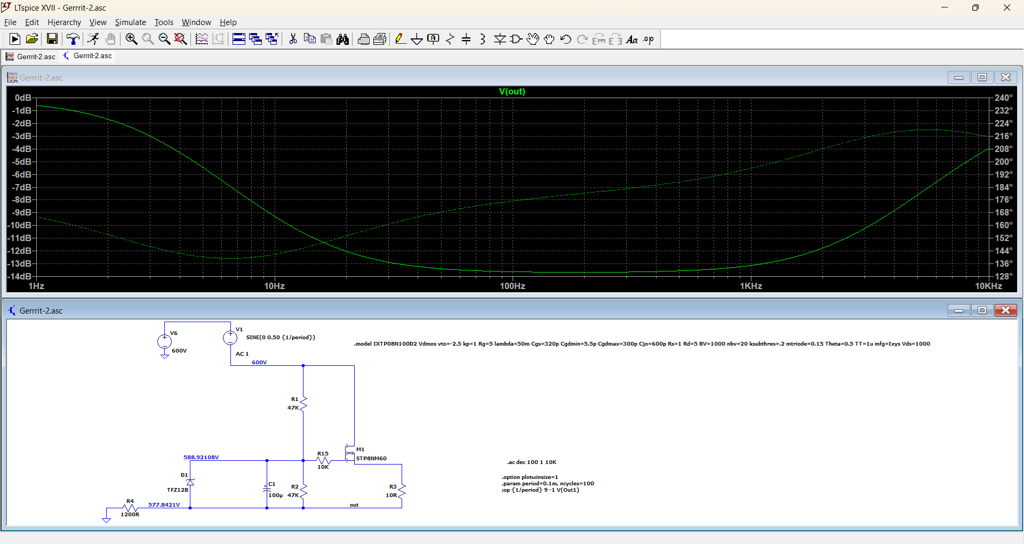The height and width of the screenshot is (544, 1024).
Task: Click the Zoom full extents icon
Action: pos(181,39)
